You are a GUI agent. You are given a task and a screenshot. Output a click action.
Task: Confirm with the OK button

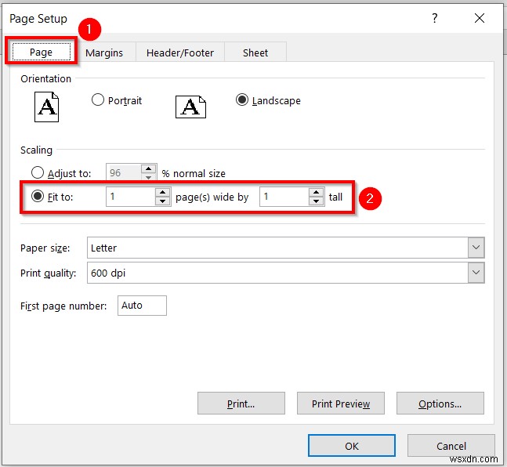click(352, 446)
